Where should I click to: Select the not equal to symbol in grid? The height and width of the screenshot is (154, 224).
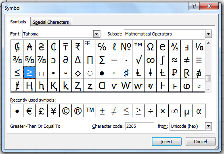[187, 60]
